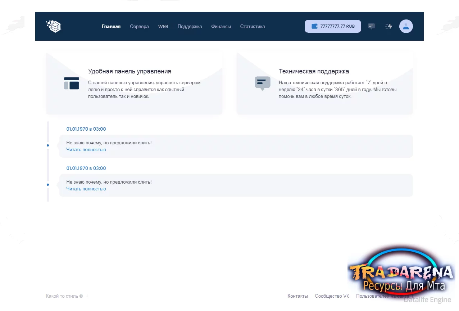The width and height of the screenshot is (459, 311).
Task: Click the 77777777.77 RUB balance button
Action: (333, 26)
